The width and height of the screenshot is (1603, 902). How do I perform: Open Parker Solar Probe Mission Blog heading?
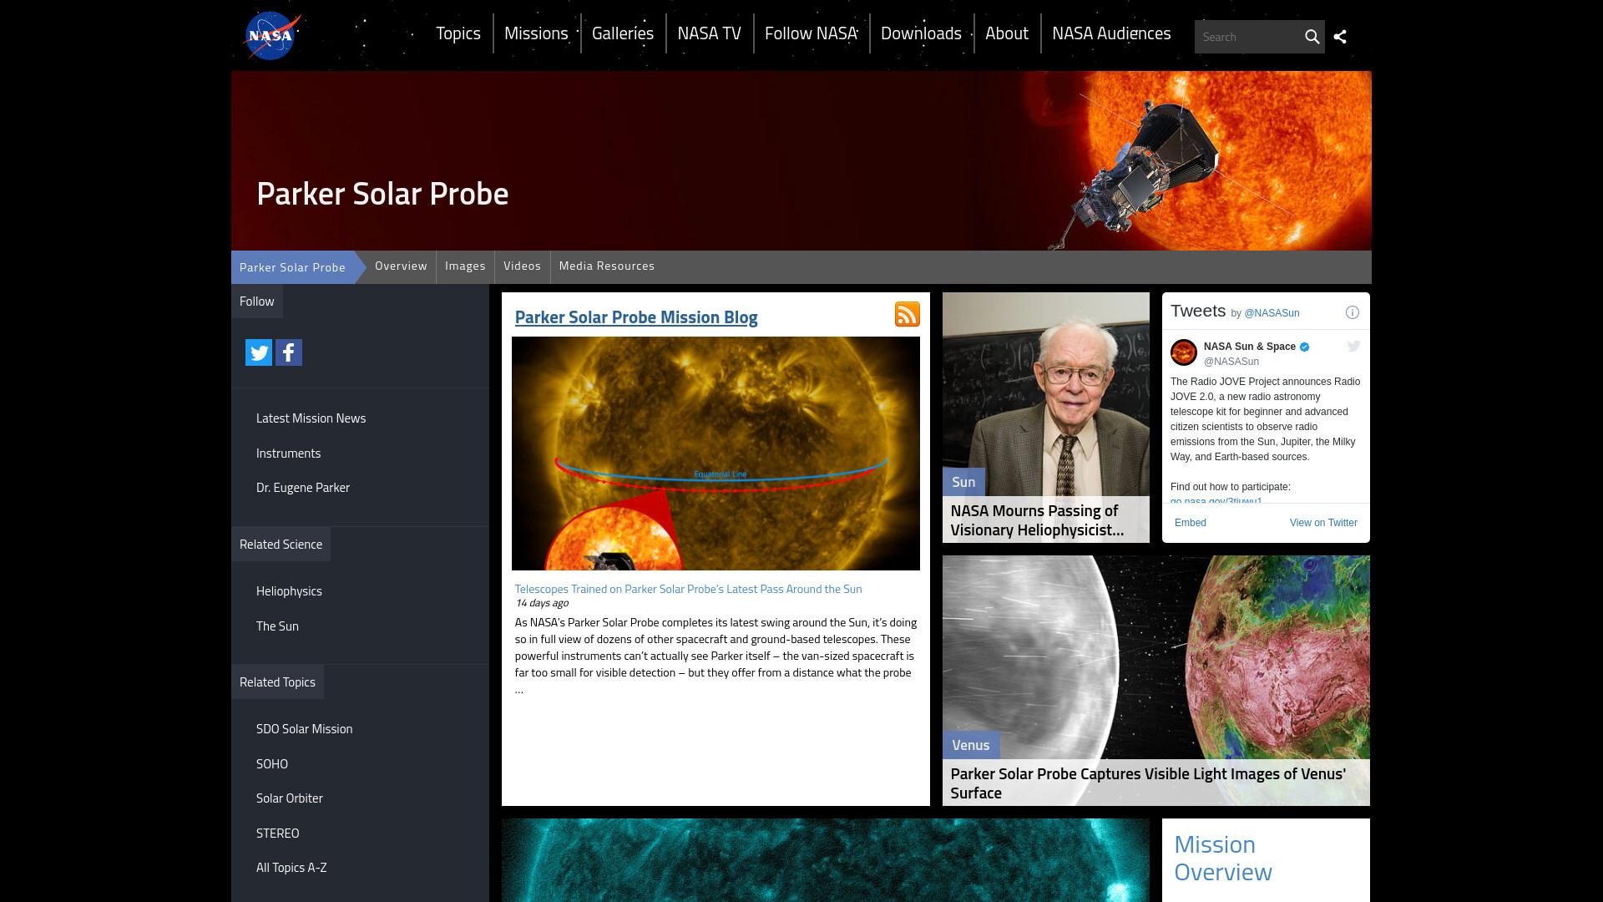coord(636,317)
